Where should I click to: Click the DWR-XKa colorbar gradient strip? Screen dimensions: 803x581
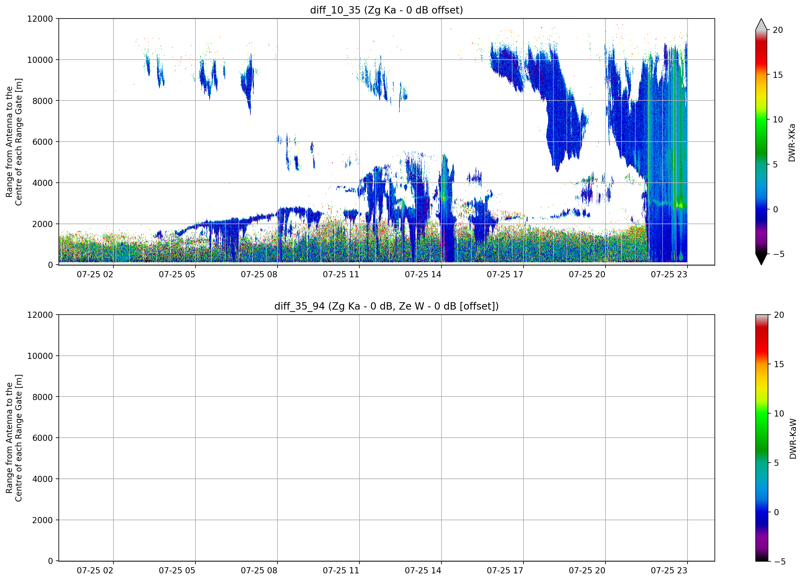[761, 142]
